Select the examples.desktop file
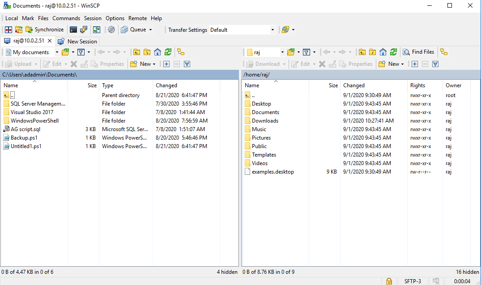The width and height of the screenshot is (481, 285). click(x=272, y=172)
